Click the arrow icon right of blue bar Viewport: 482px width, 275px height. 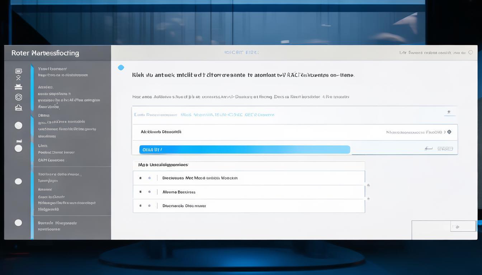tap(428, 148)
